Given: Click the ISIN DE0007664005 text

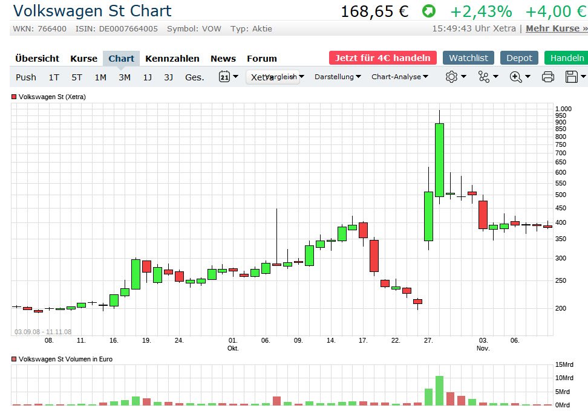Looking at the screenshot, I should 117,29.
